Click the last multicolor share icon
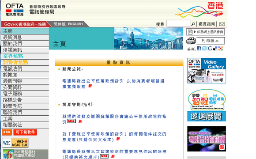Image resolution: width=256 pixels, height=159 pixels. tap(221, 49)
